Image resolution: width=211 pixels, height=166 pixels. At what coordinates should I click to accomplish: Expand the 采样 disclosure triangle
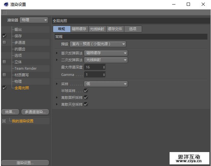tap(57, 84)
